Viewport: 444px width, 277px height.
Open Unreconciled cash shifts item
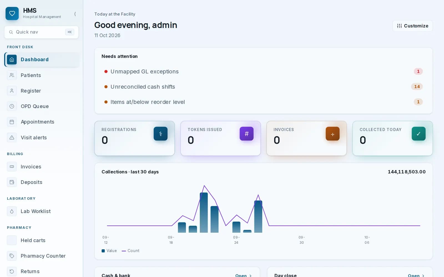click(x=263, y=87)
